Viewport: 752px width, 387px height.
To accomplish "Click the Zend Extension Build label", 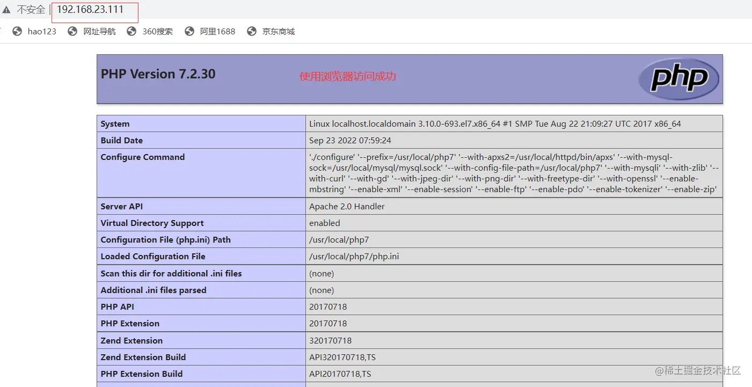I will [143, 357].
